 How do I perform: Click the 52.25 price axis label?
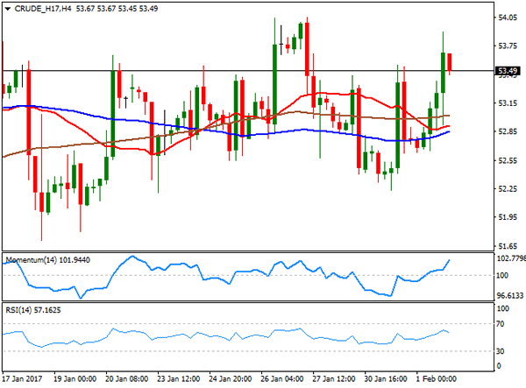pos(508,189)
